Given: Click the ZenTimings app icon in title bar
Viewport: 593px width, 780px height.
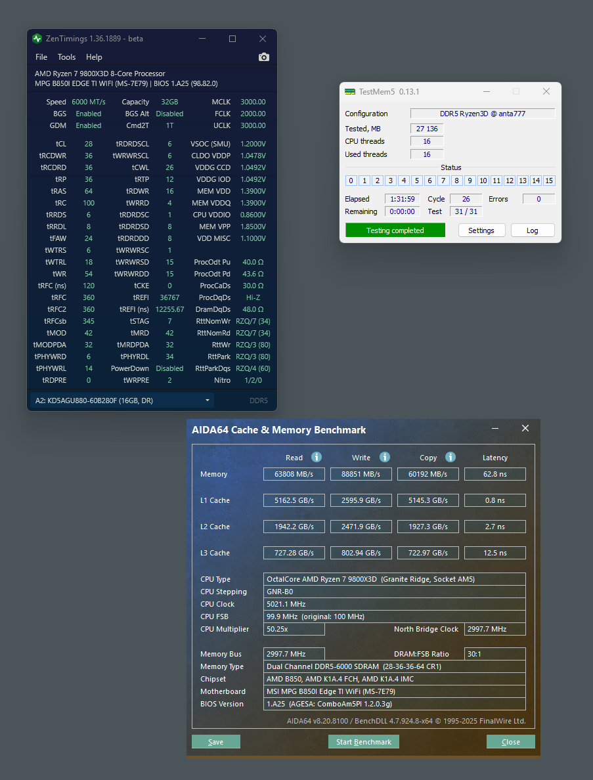Looking at the screenshot, I should click(x=37, y=39).
